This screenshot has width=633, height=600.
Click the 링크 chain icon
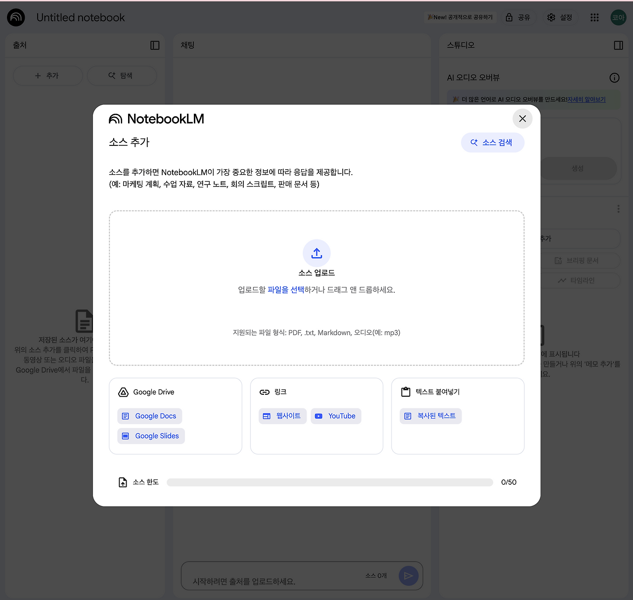point(265,392)
